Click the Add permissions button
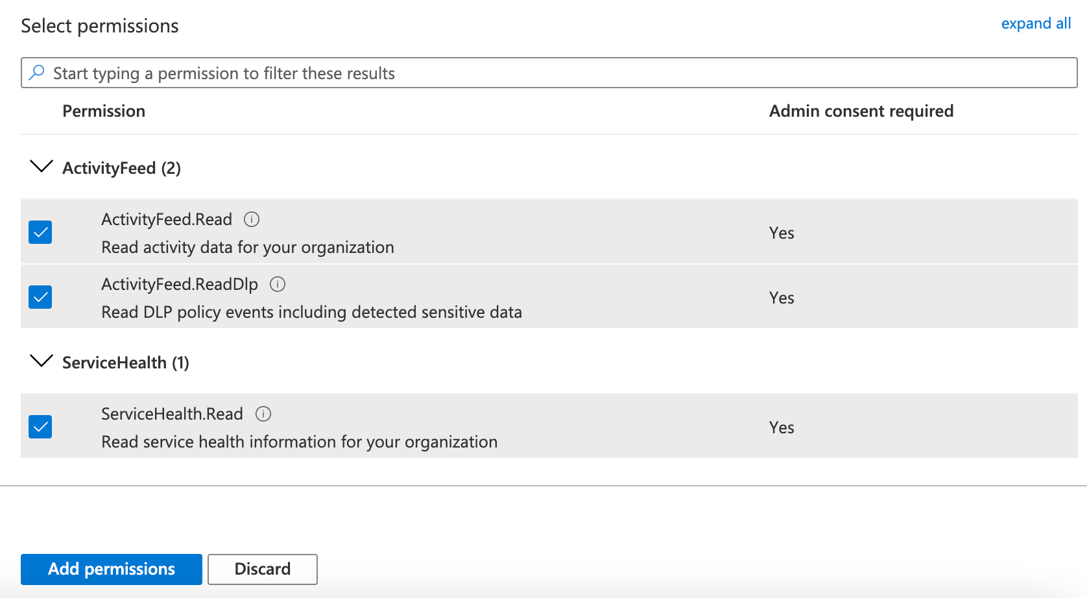1087x598 pixels. click(x=110, y=569)
